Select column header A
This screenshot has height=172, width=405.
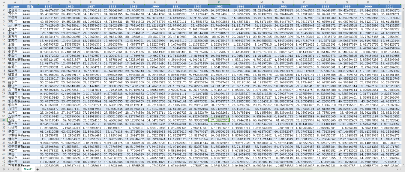tap(15, 2)
